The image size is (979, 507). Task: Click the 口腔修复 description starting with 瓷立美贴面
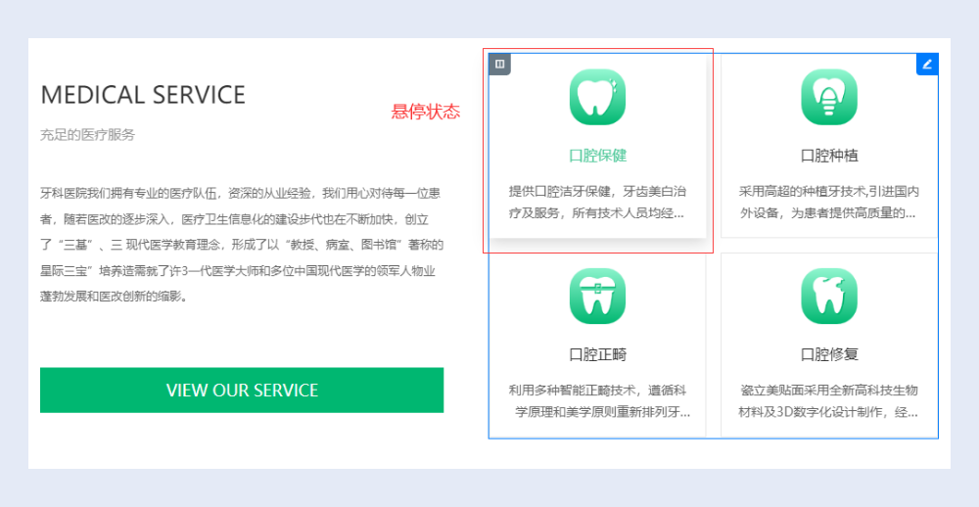pyautogui.click(x=829, y=400)
